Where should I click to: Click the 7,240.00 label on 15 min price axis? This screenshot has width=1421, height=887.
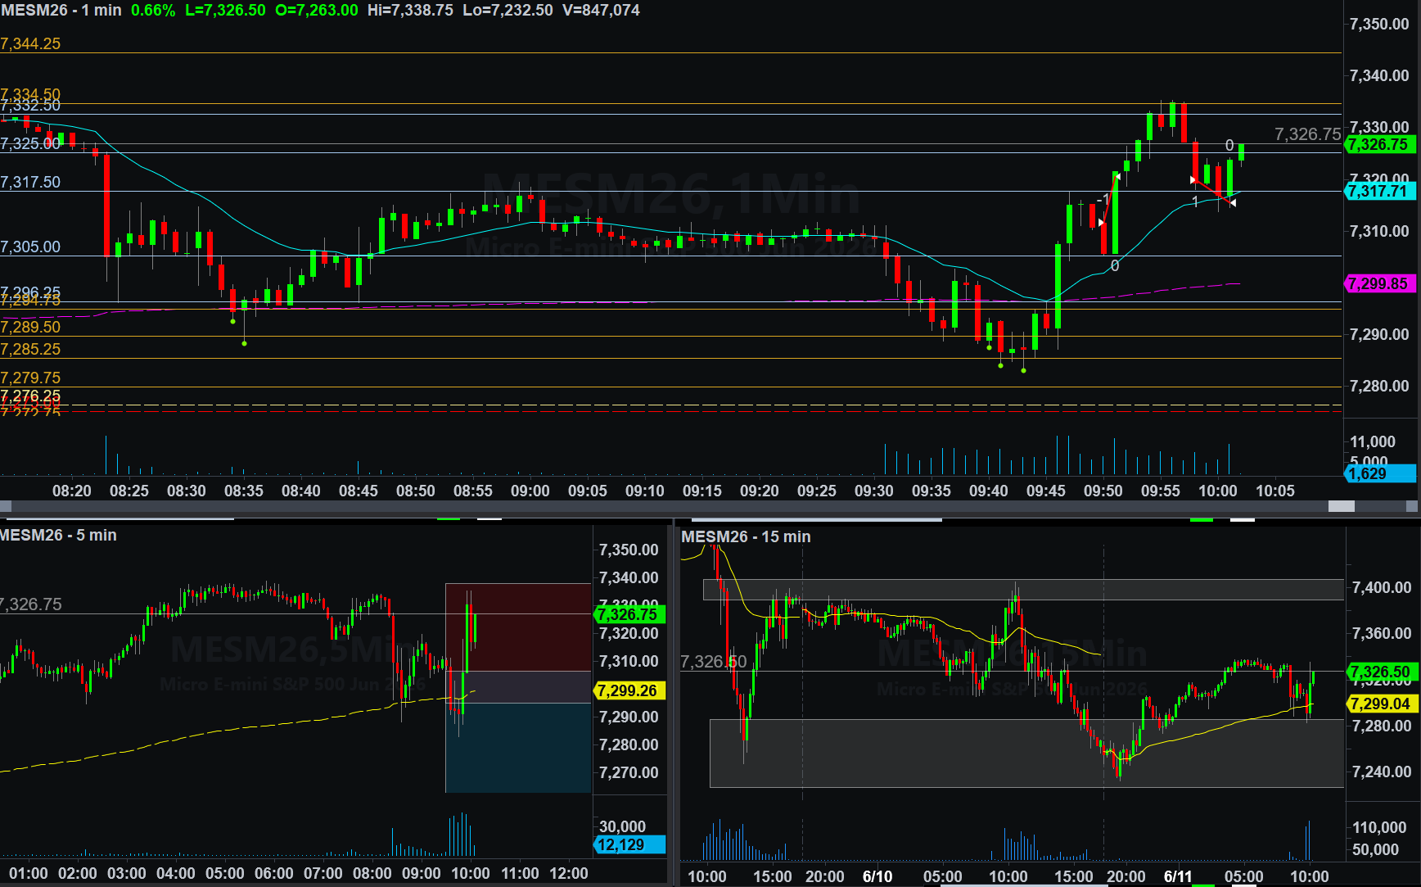pyautogui.click(x=1382, y=772)
